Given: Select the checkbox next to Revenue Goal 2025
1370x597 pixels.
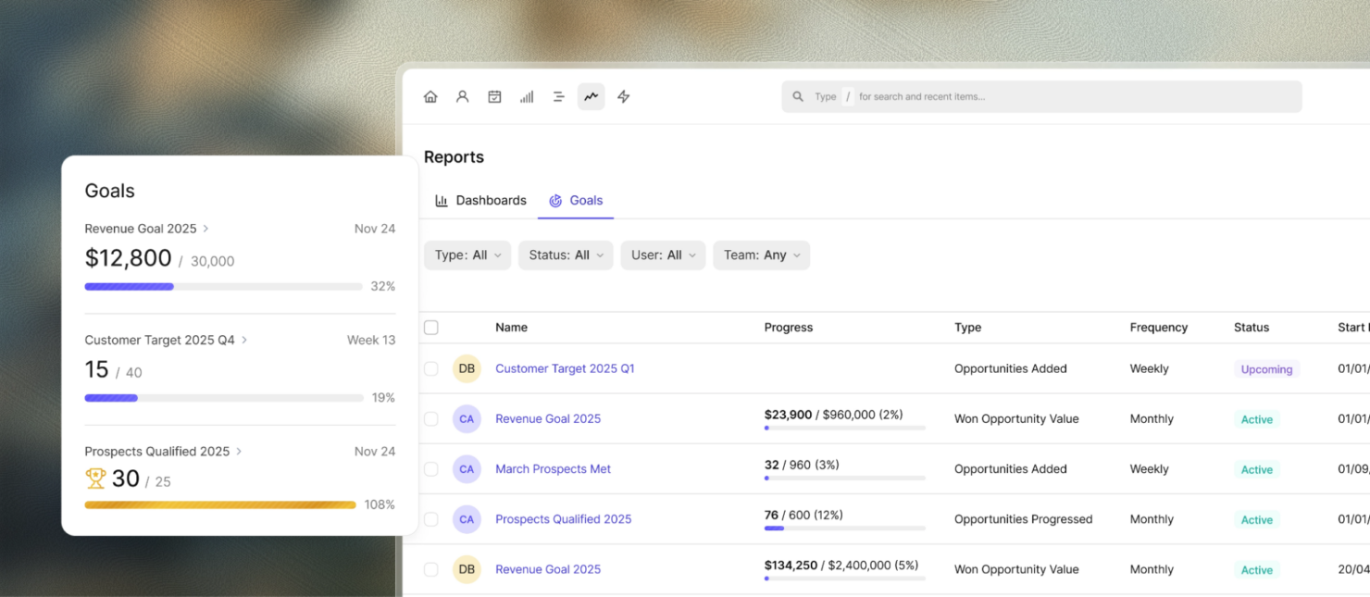Looking at the screenshot, I should click(430, 418).
